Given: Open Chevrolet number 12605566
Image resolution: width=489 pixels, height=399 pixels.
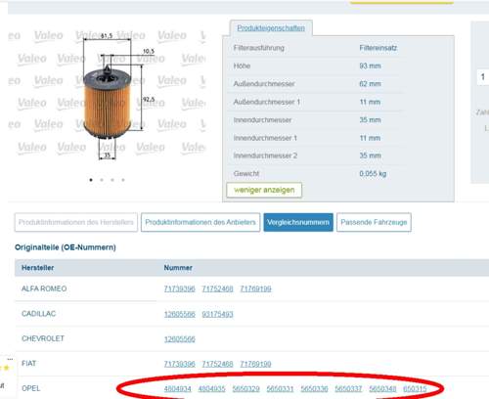Looking at the screenshot, I should click(179, 339).
